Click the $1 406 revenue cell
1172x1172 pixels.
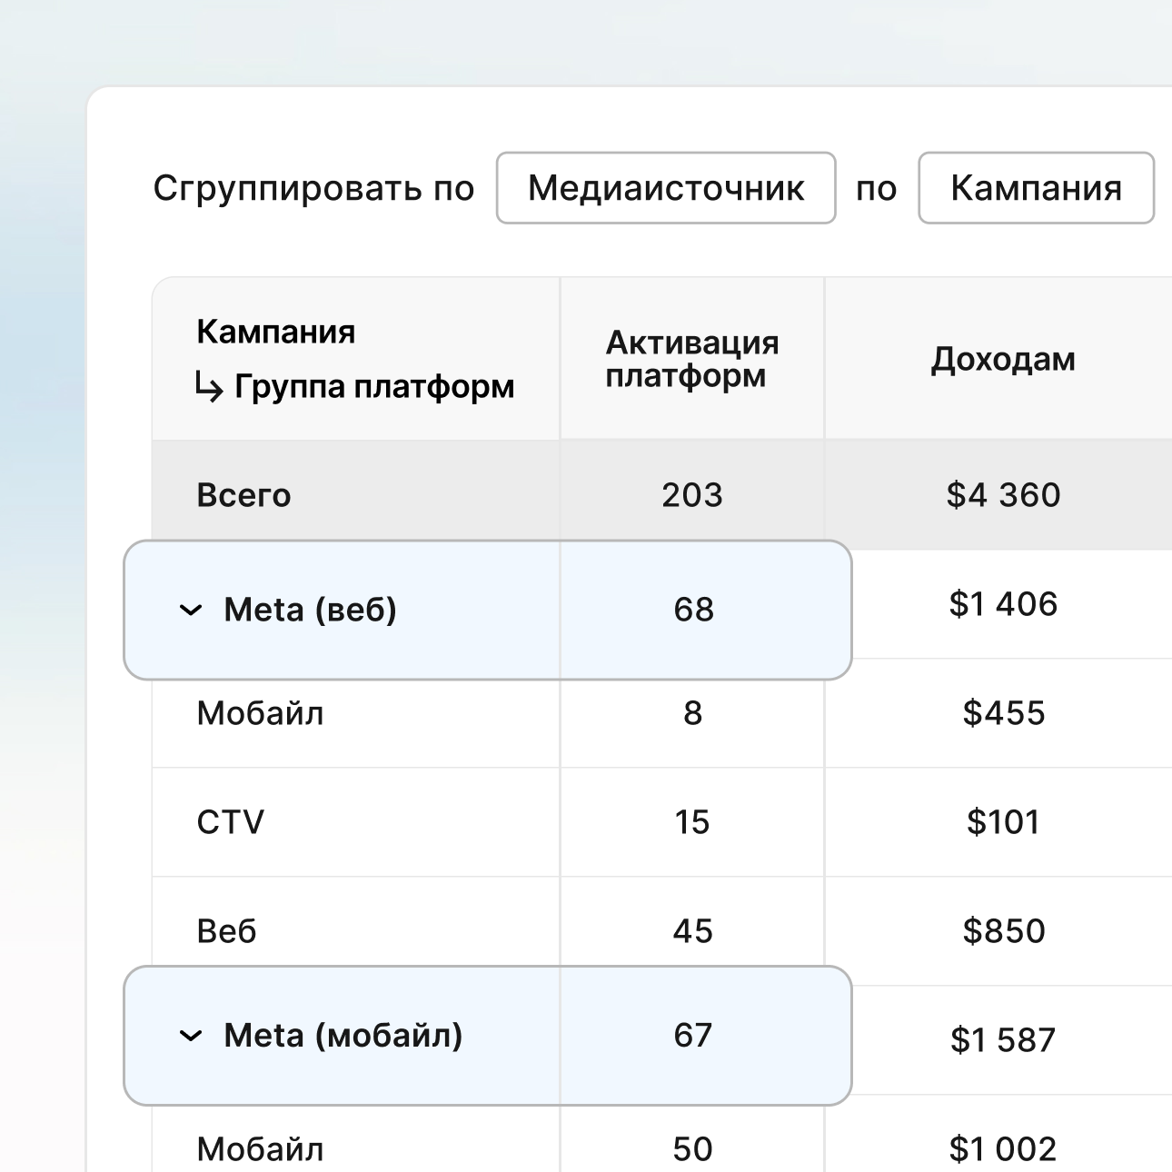pyautogui.click(x=1003, y=604)
